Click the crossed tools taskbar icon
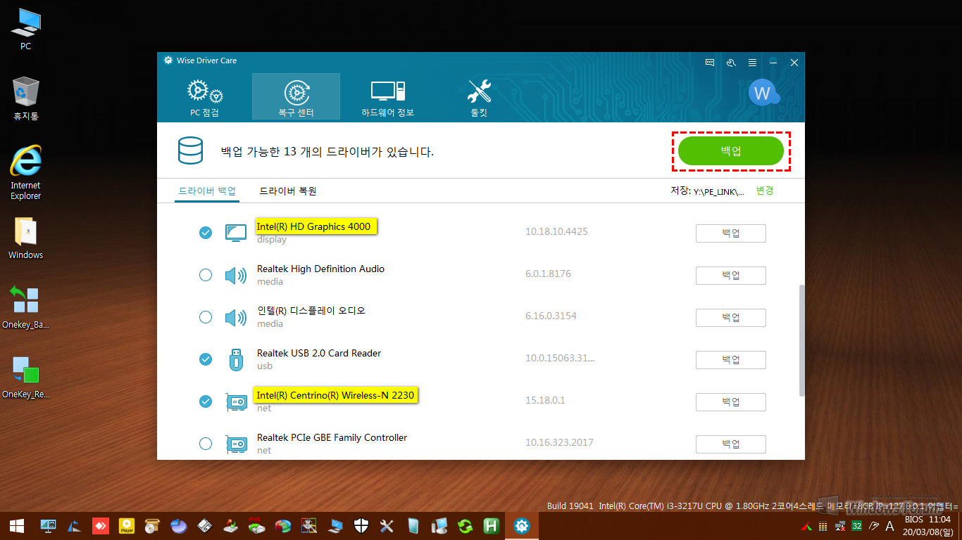The image size is (962, 540). coord(387,526)
